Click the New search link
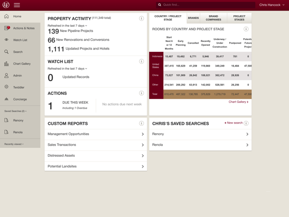 click(234, 123)
